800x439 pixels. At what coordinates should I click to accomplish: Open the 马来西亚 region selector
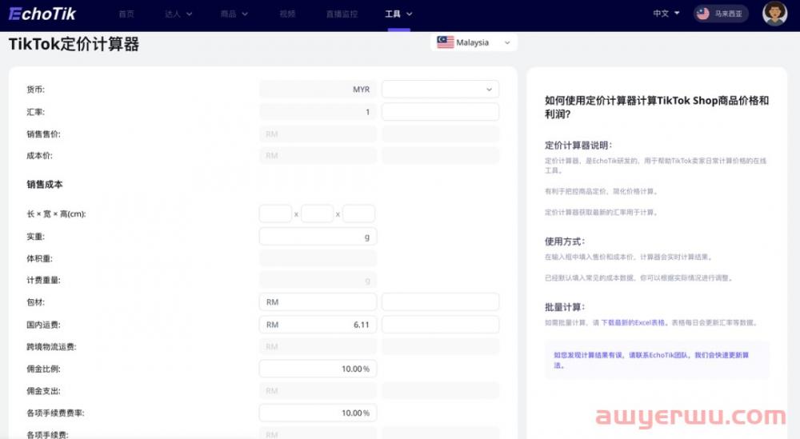[x=721, y=14]
